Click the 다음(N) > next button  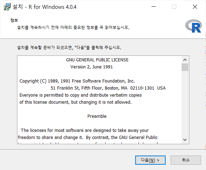[150, 160]
